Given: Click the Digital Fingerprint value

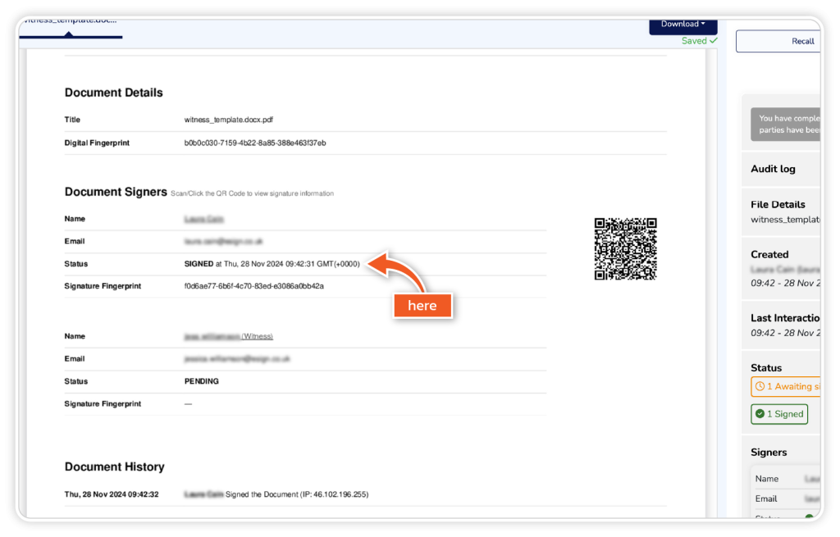Looking at the screenshot, I should pyautogui.click(x=255, y=143).
